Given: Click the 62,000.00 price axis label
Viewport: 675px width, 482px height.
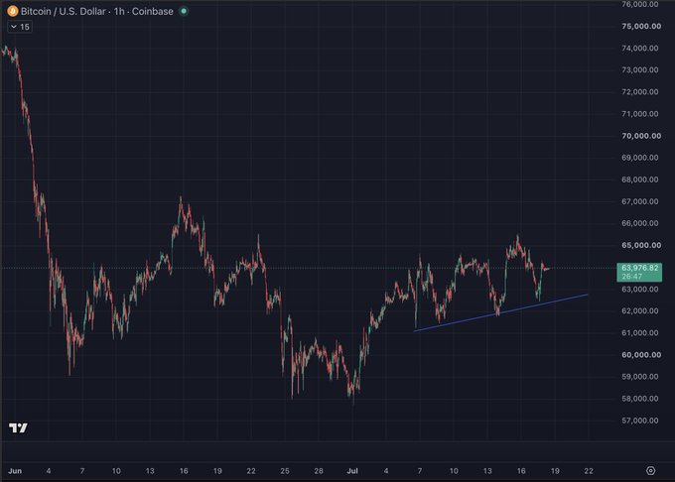Looking at the screenshot, I should tap(640, 310).
